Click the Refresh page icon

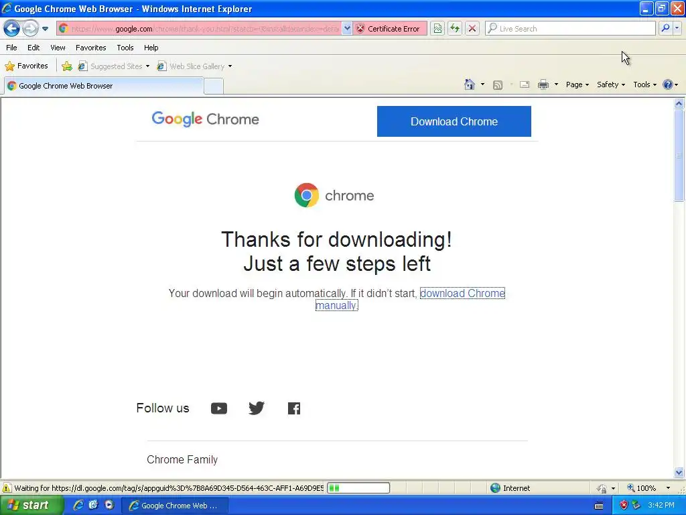(x=455, y=29)
